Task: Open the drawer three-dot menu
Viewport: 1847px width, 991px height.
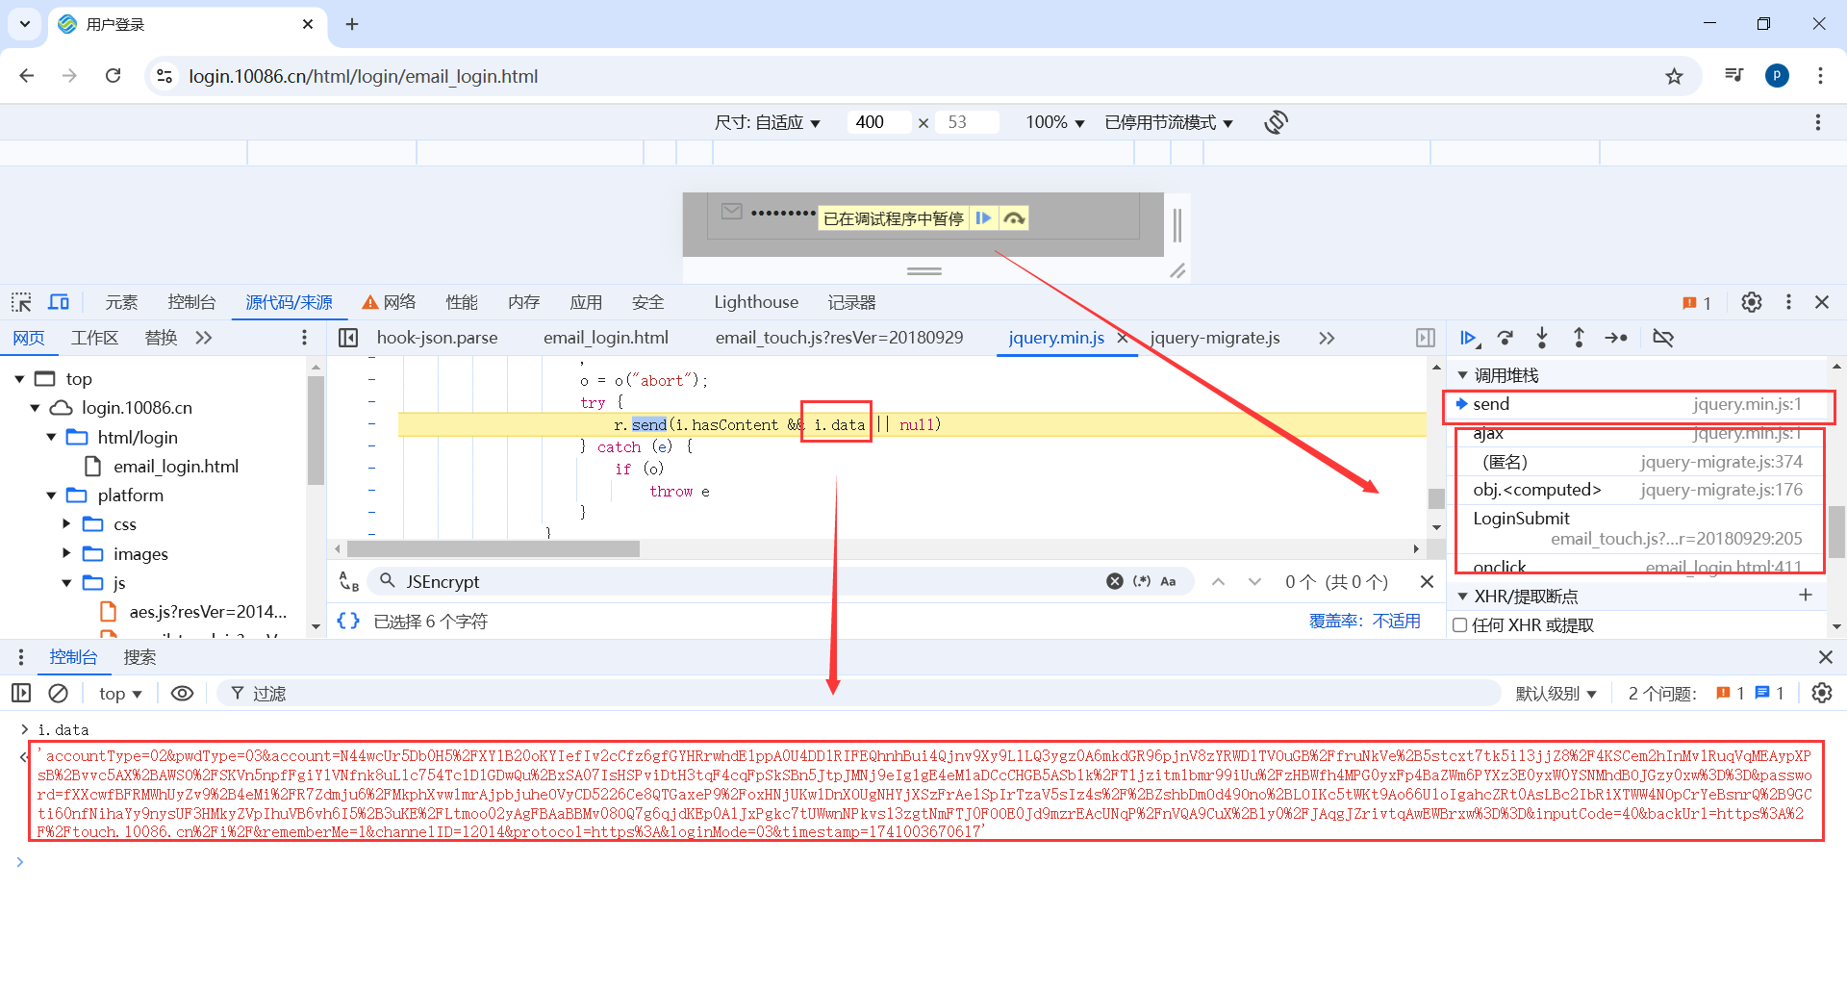Action: [x=21, y=657]
